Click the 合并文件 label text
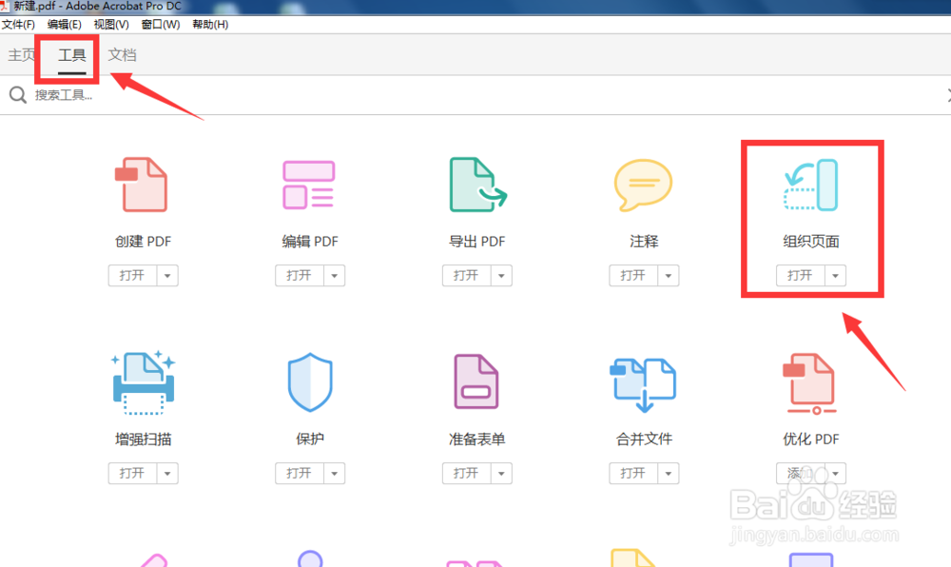 click(x=644, y=440)
